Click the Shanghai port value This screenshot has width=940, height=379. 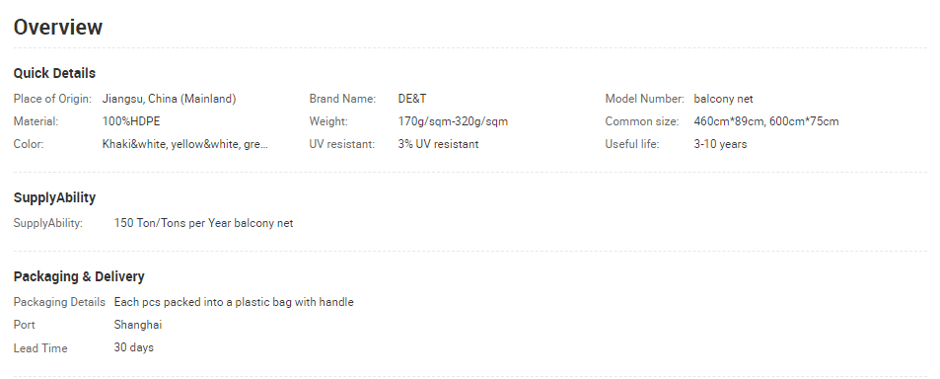coord(138,325)
